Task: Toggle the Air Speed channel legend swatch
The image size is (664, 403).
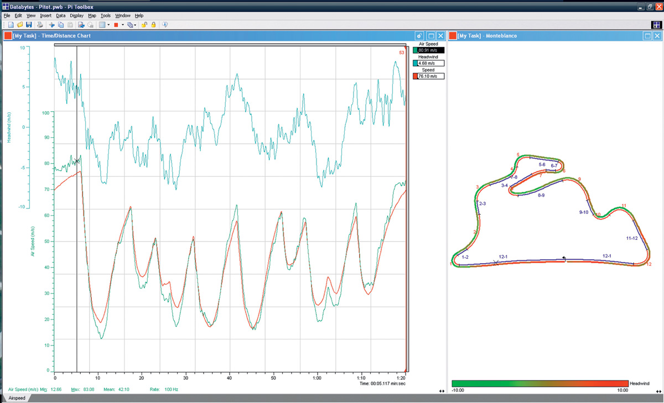Action: pyautogui.click(x=415, y=50)
